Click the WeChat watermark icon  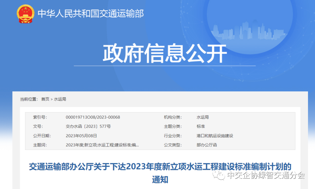218,175
